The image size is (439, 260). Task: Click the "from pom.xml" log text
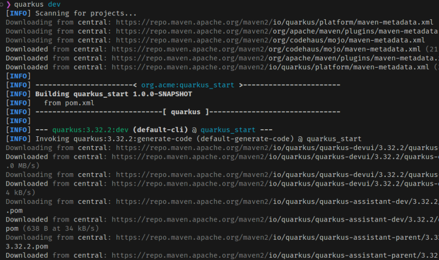[x=69, y=103]
